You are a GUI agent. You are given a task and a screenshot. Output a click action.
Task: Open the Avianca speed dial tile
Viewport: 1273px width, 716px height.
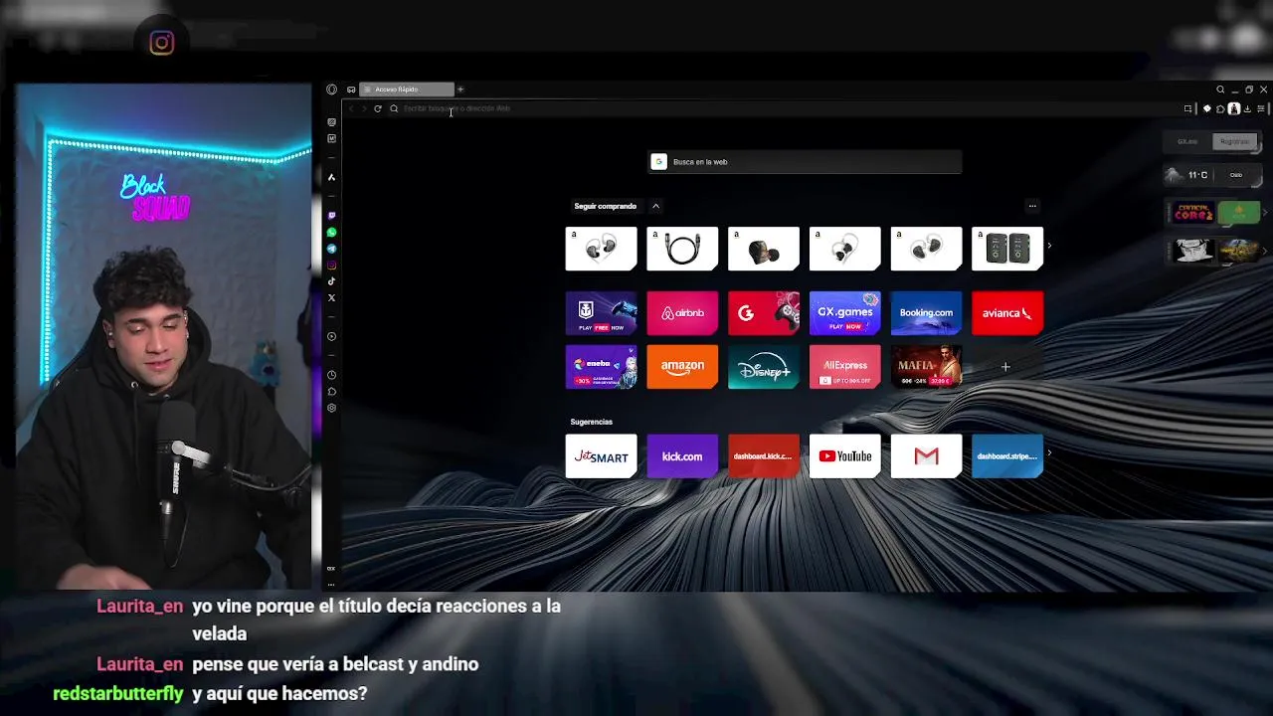(1007, 313)
